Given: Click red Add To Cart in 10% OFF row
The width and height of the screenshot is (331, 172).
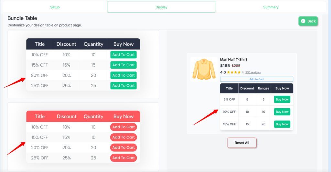Looking at the screenshot, I should click(123, 127).
